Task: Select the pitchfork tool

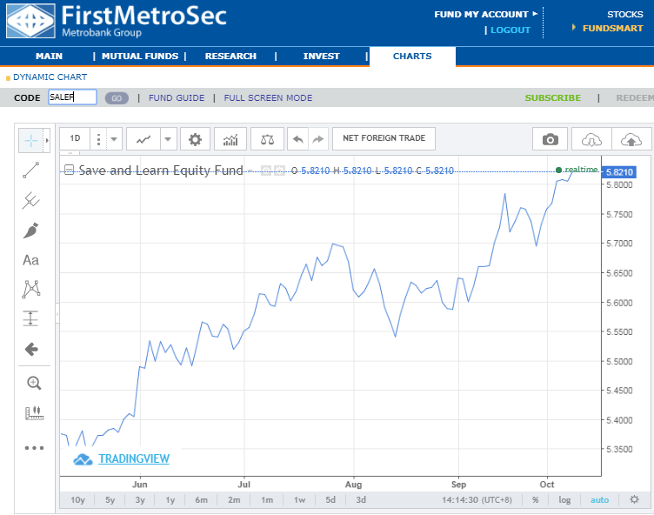Action: tap(30, 200)
